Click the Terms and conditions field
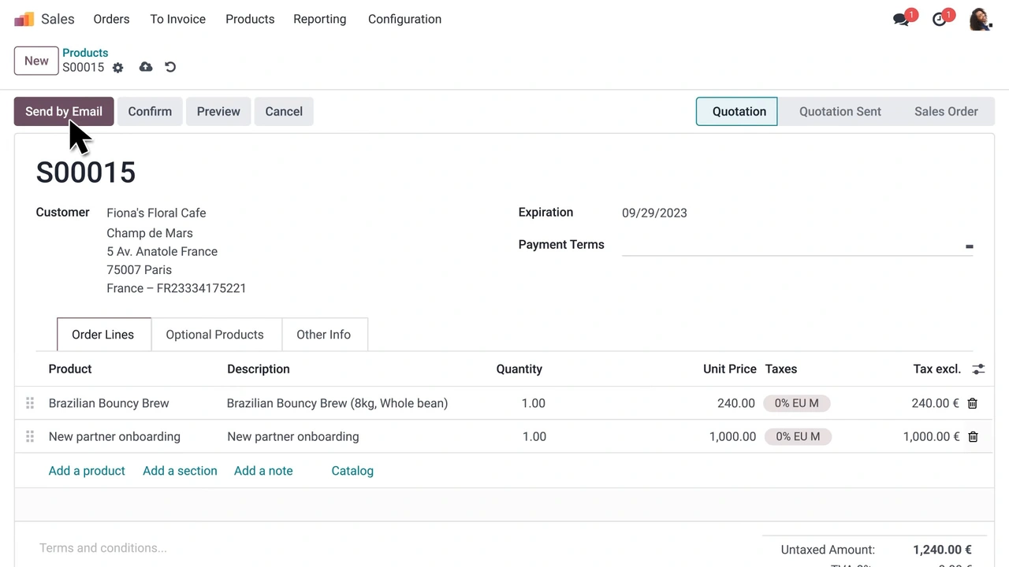The height and width of the screenshot is (567, 1009). (103, 548)
